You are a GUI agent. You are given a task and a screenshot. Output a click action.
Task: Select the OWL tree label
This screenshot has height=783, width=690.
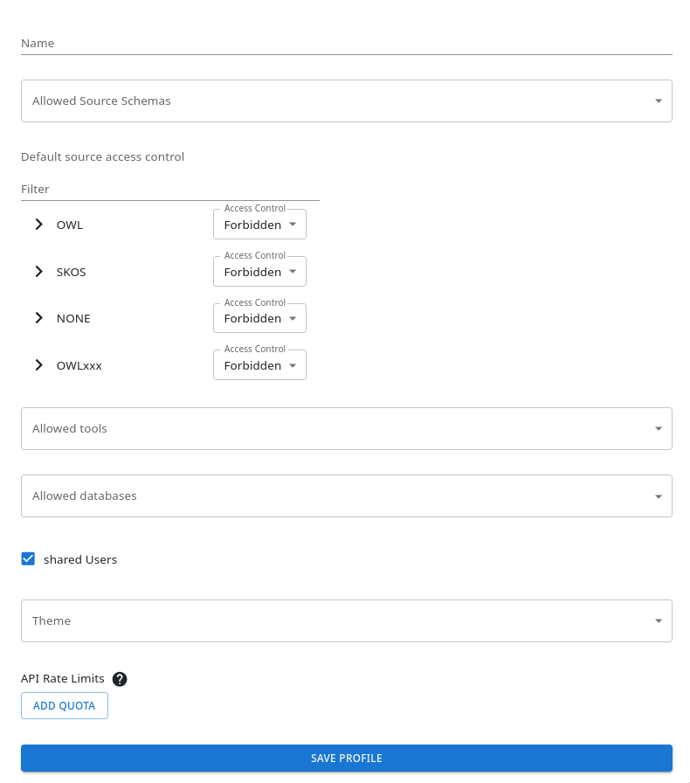tap(70, 225)
